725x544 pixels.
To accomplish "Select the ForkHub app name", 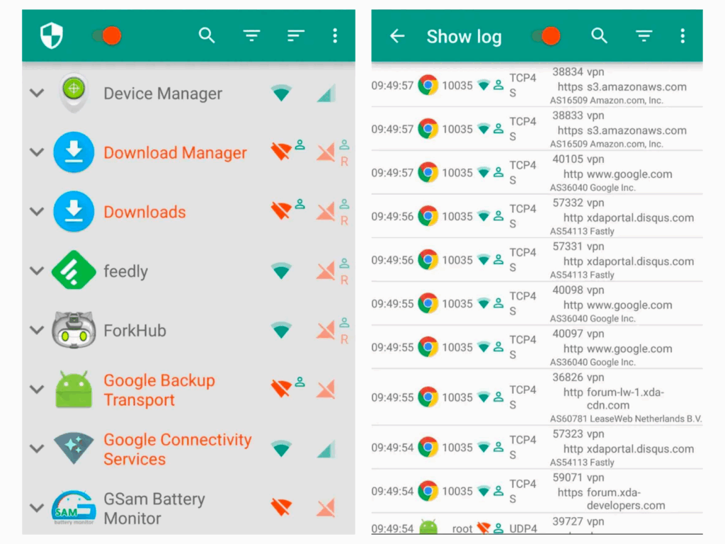I will point(135,330).
